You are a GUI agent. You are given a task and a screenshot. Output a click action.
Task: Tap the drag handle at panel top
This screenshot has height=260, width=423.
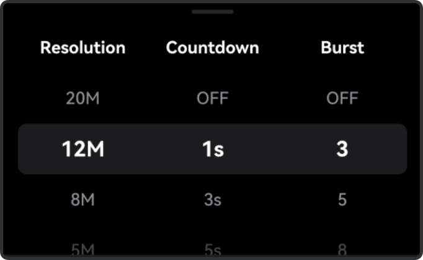coord(212,12)
